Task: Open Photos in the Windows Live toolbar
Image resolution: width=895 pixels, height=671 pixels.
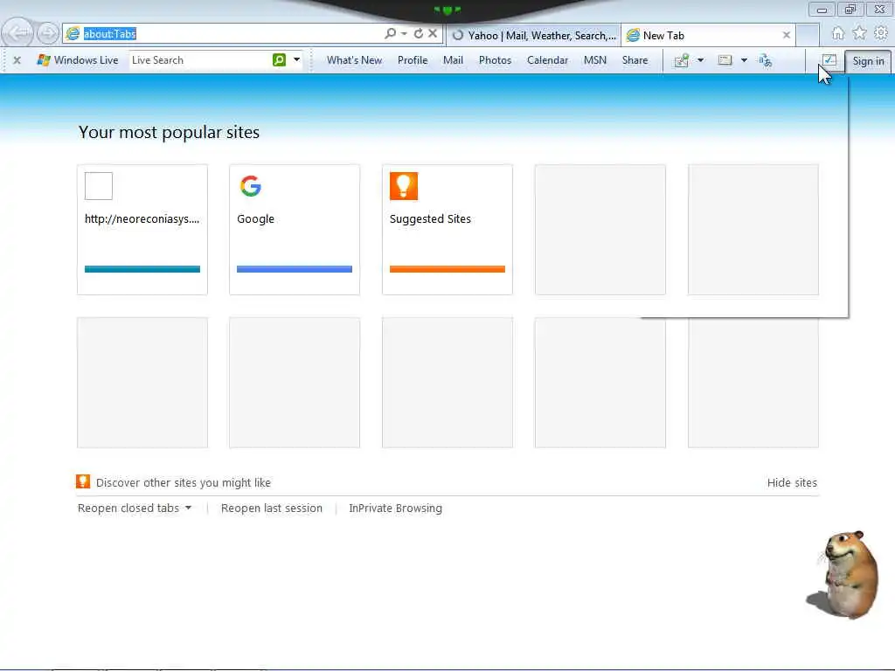Action: click(495, 60)
